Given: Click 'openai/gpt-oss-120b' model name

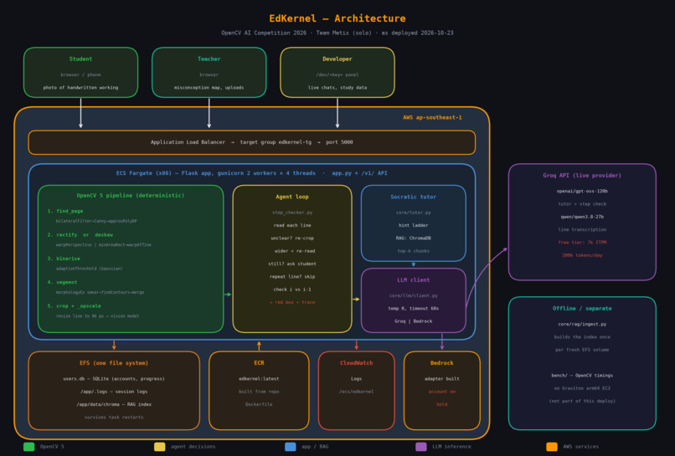Looking at the screenshot, I should [582, 191].
